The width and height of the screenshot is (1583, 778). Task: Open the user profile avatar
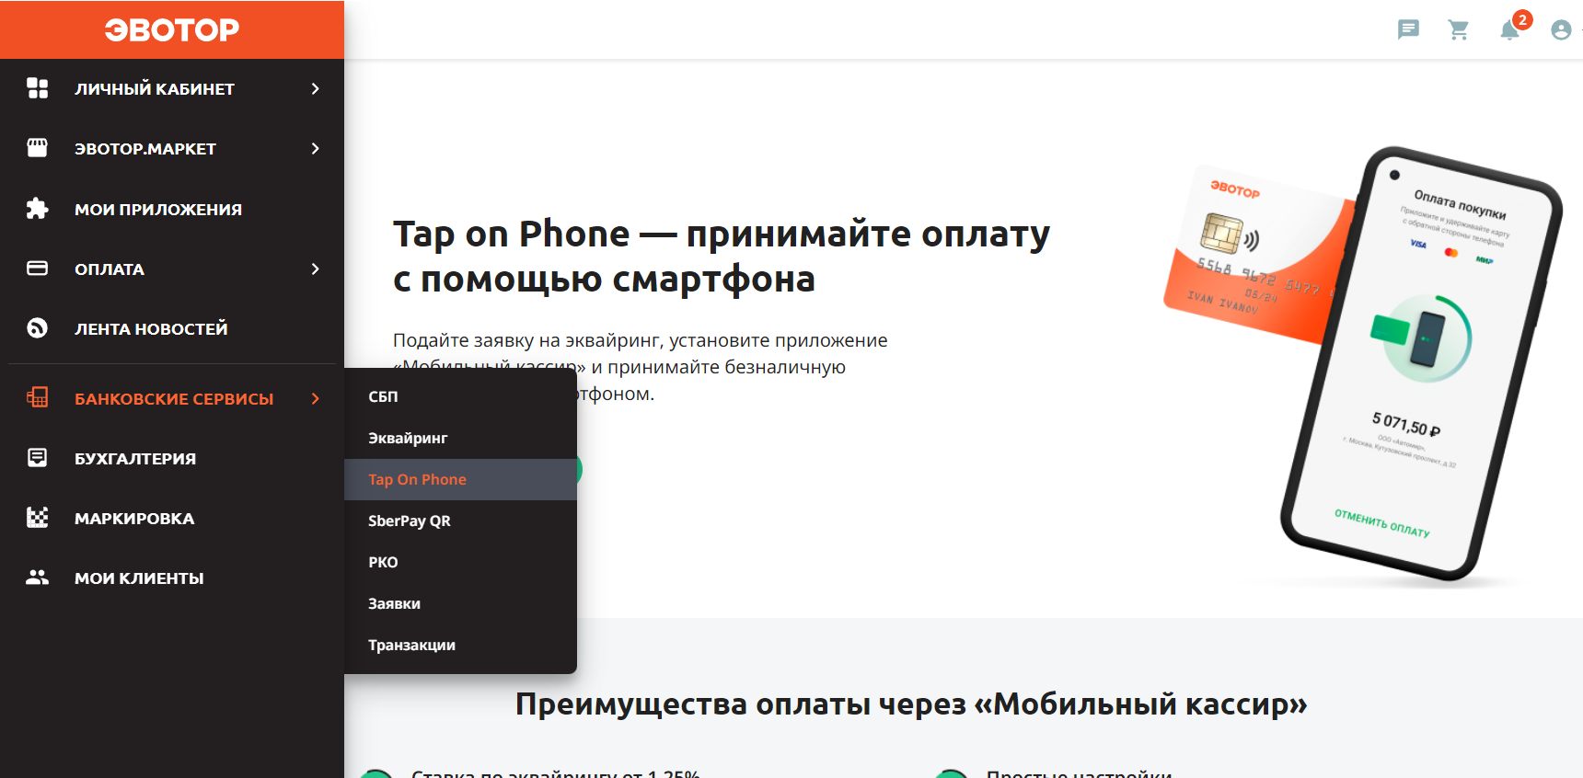[1561, 29]
